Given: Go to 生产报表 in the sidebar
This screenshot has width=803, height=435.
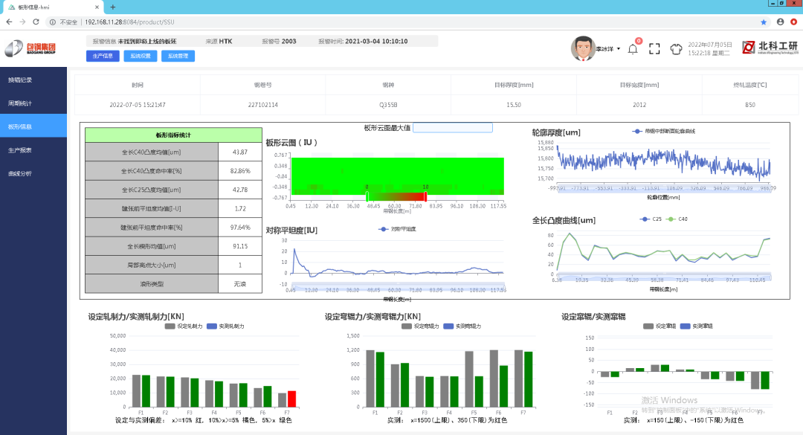Looking at the screenshot, I should (20, 150).
